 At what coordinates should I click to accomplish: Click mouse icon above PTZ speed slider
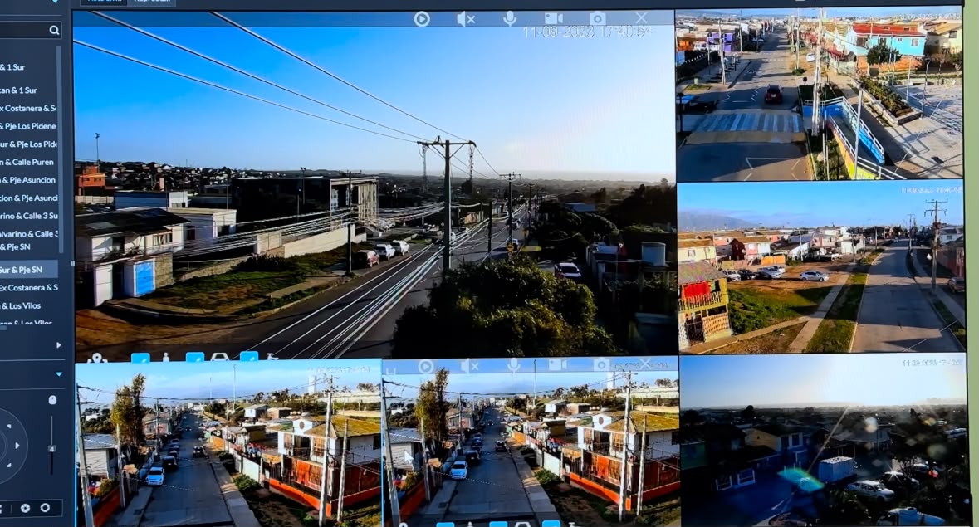tap(52, 400)
